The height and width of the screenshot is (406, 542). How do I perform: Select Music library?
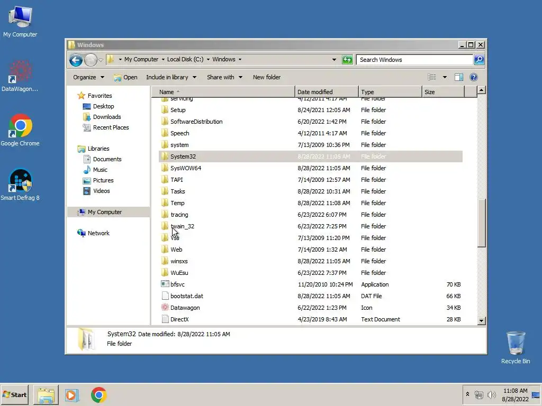click(100, 170)
